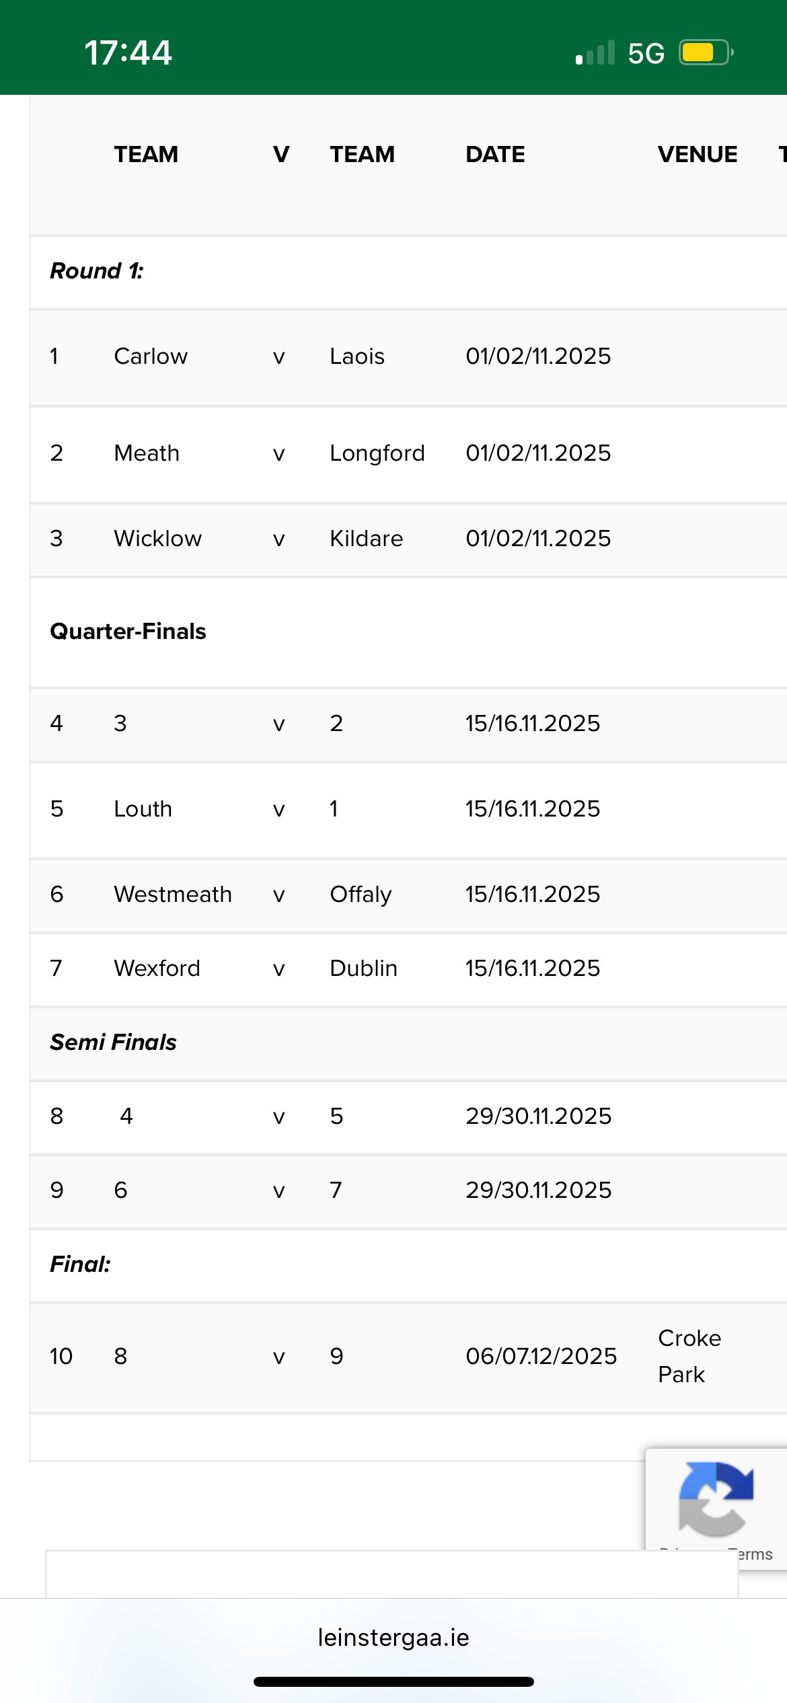Select the first TEAM column header
787x1703 pixels.
click(146, 155)
